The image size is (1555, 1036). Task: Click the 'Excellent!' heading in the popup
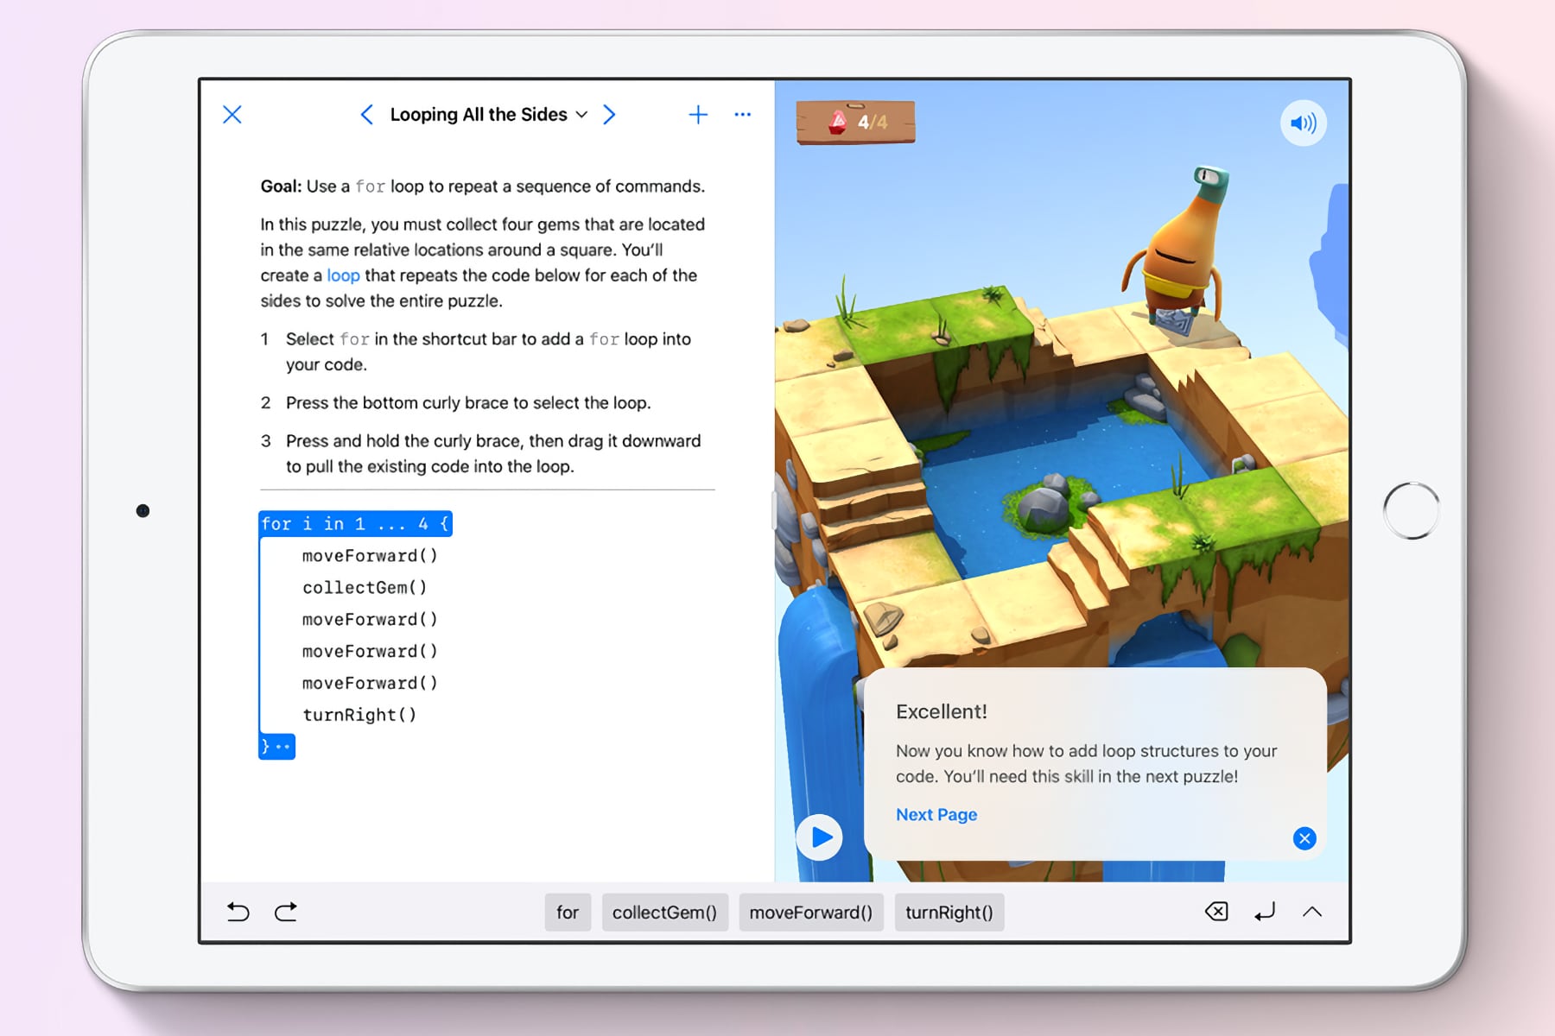[942, 711]
